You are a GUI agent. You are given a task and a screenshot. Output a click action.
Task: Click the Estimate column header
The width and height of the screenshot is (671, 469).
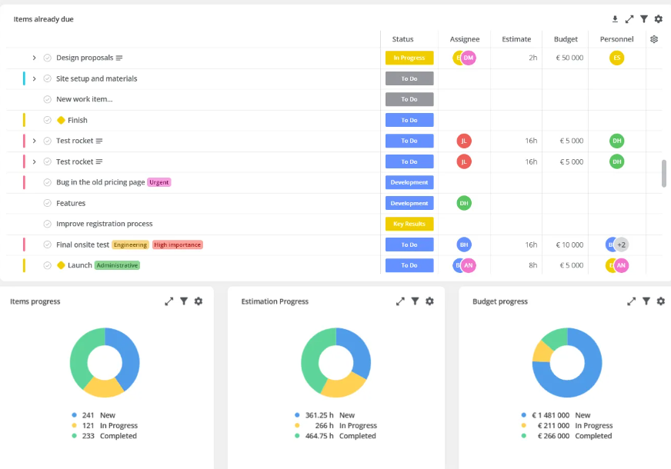(516, 39)
